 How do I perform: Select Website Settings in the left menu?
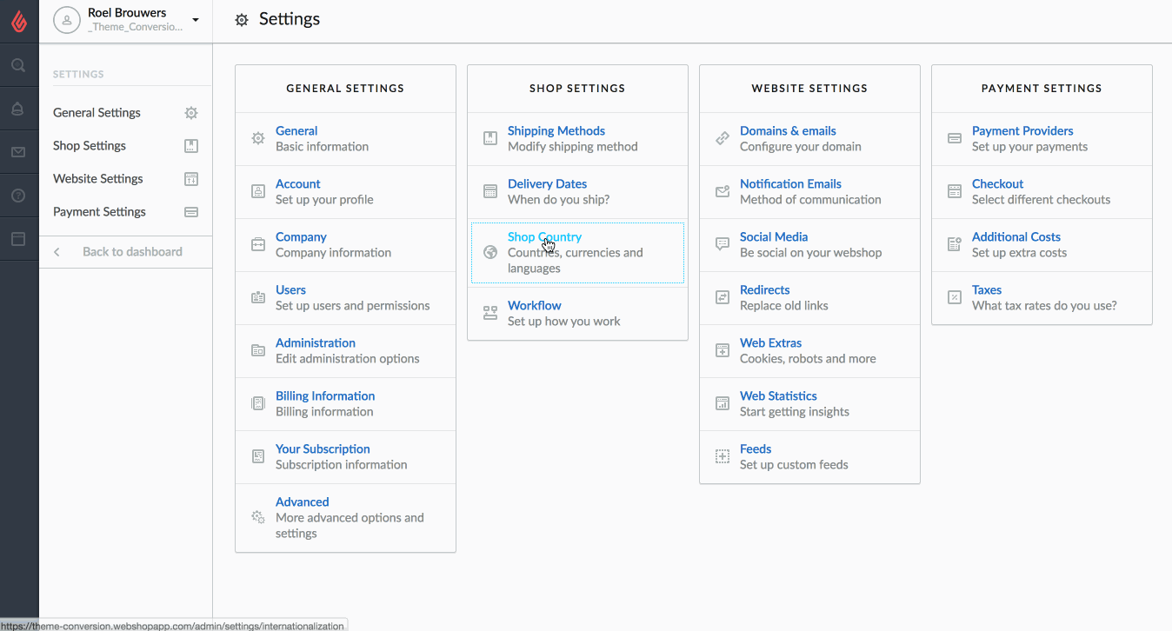coord(98,179)
